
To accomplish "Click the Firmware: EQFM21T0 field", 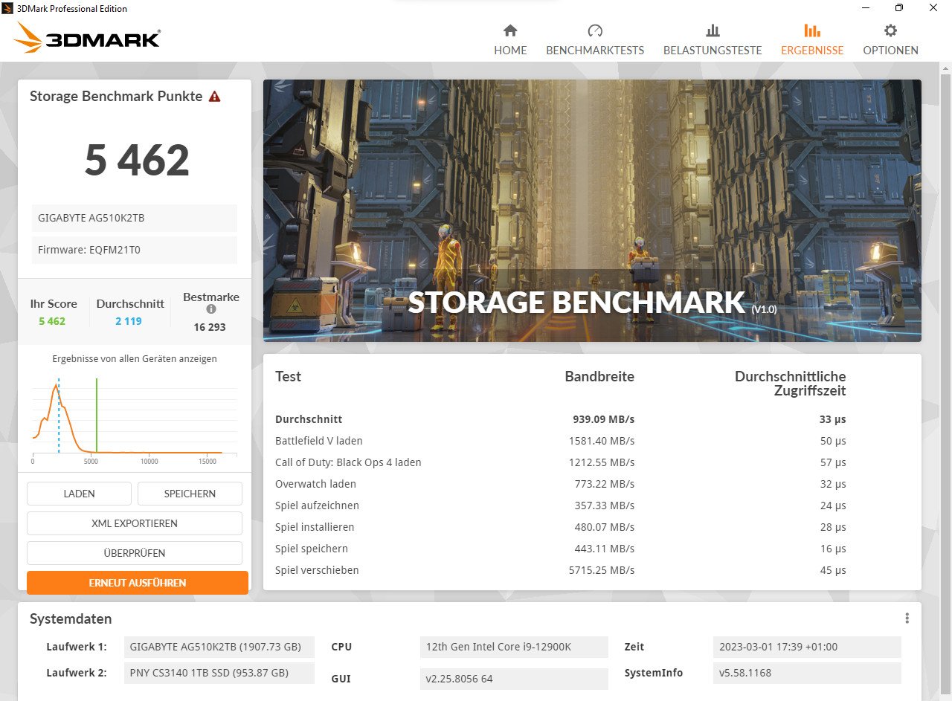I will coord(135,250).
